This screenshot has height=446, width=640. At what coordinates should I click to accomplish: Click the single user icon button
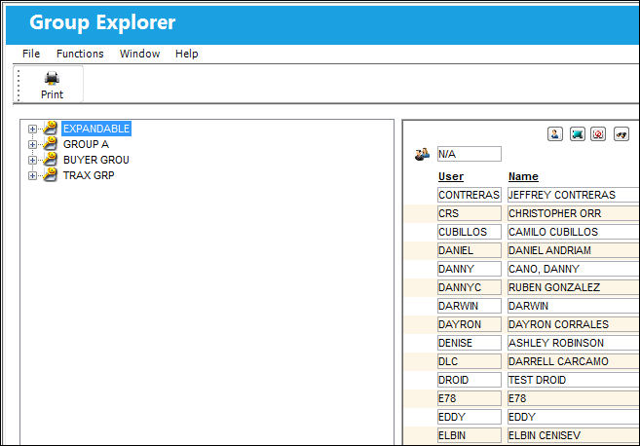tap(554, 133)
